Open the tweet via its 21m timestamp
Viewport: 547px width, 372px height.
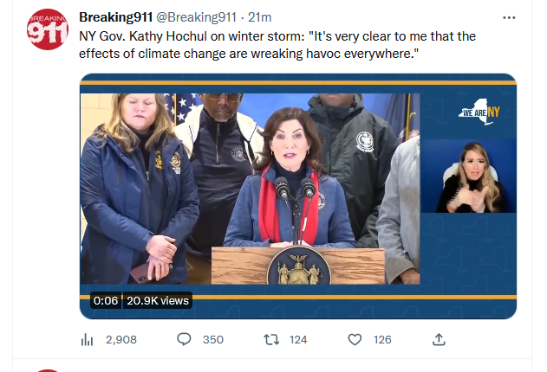point(259,17)
